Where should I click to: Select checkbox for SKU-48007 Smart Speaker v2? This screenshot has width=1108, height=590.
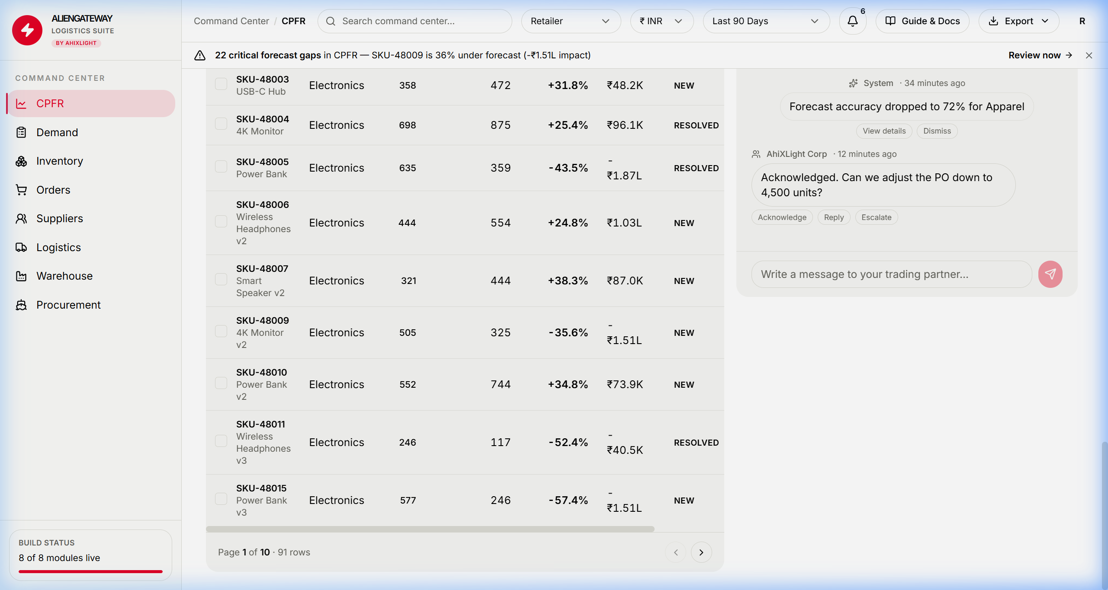click(221, 279)
